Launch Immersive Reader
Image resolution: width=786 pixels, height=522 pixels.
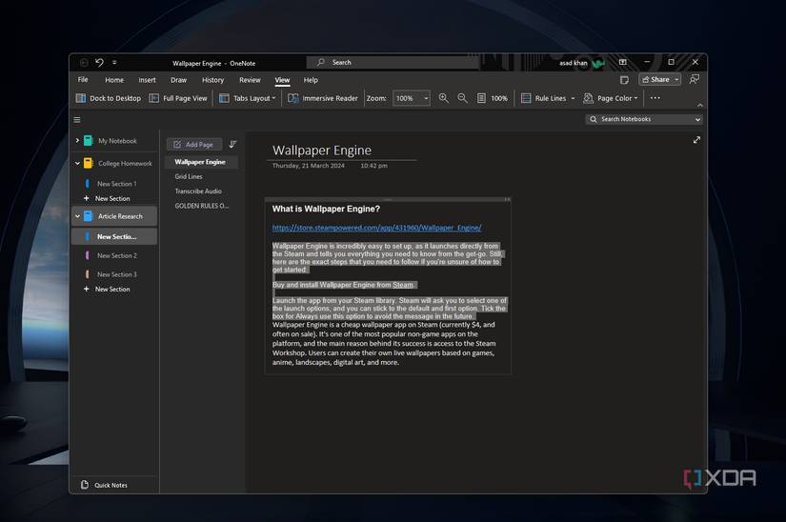(323, 98)
